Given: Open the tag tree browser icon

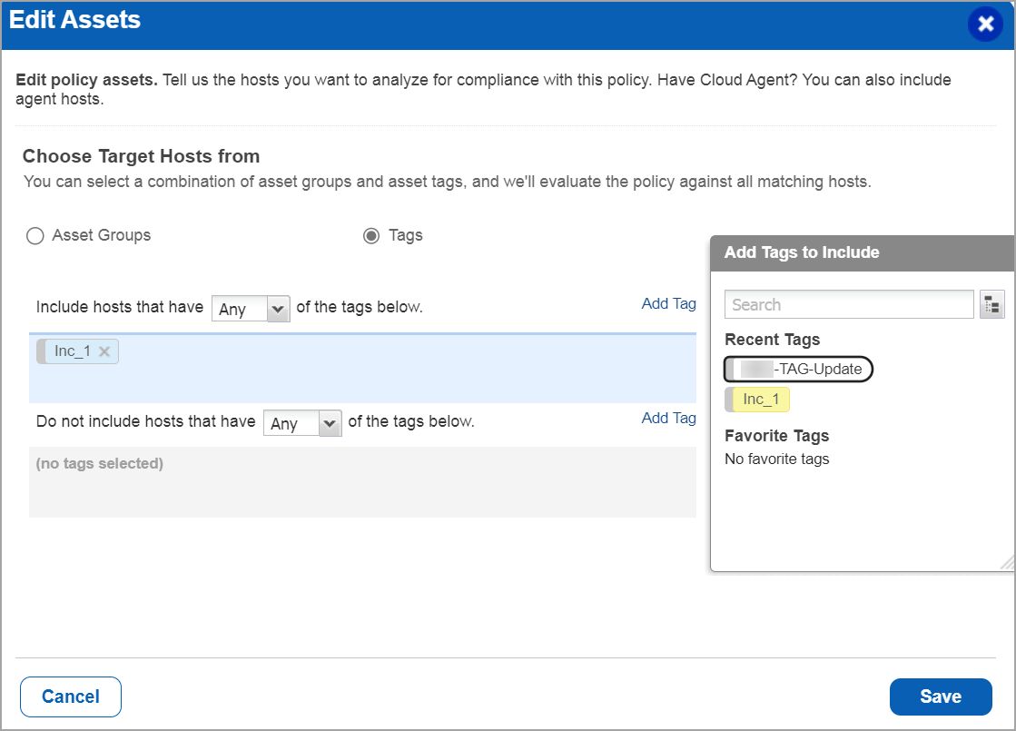Looking at the screenshot, I should tap(991, 305).
